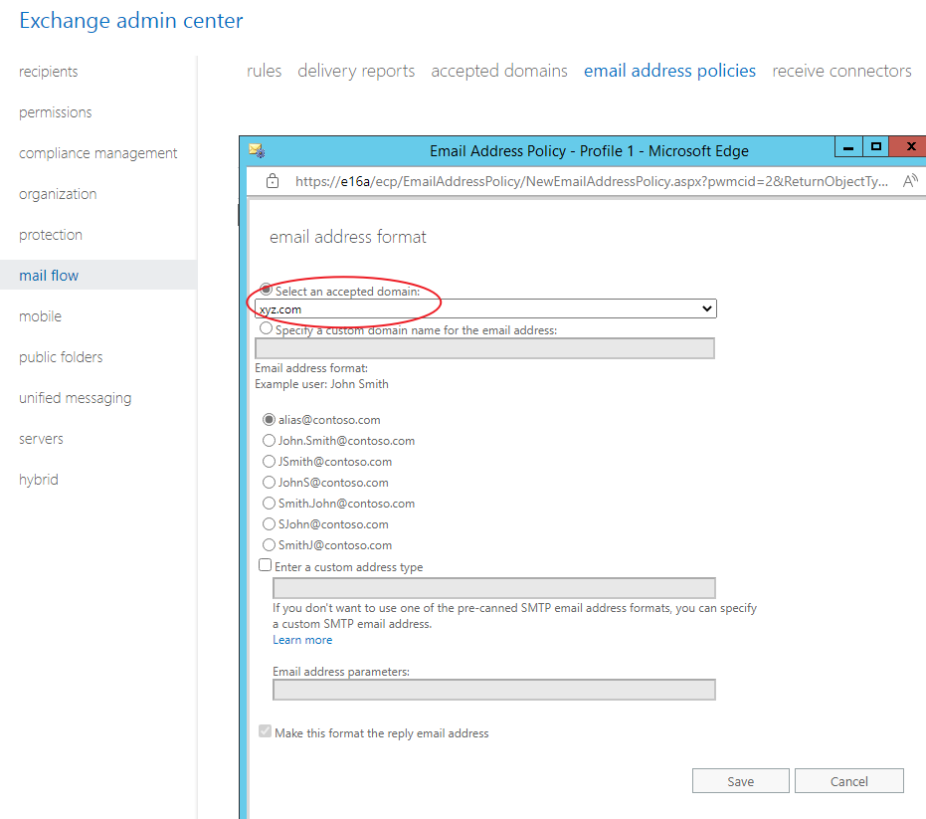Open the rules tab

[264, 71]
